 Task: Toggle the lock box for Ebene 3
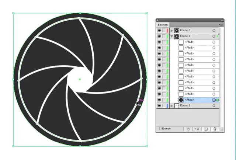(x=164, y=36)
